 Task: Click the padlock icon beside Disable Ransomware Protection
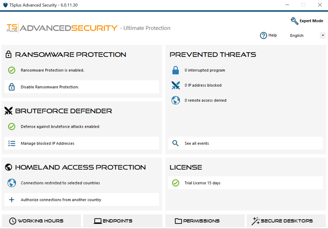12,87
